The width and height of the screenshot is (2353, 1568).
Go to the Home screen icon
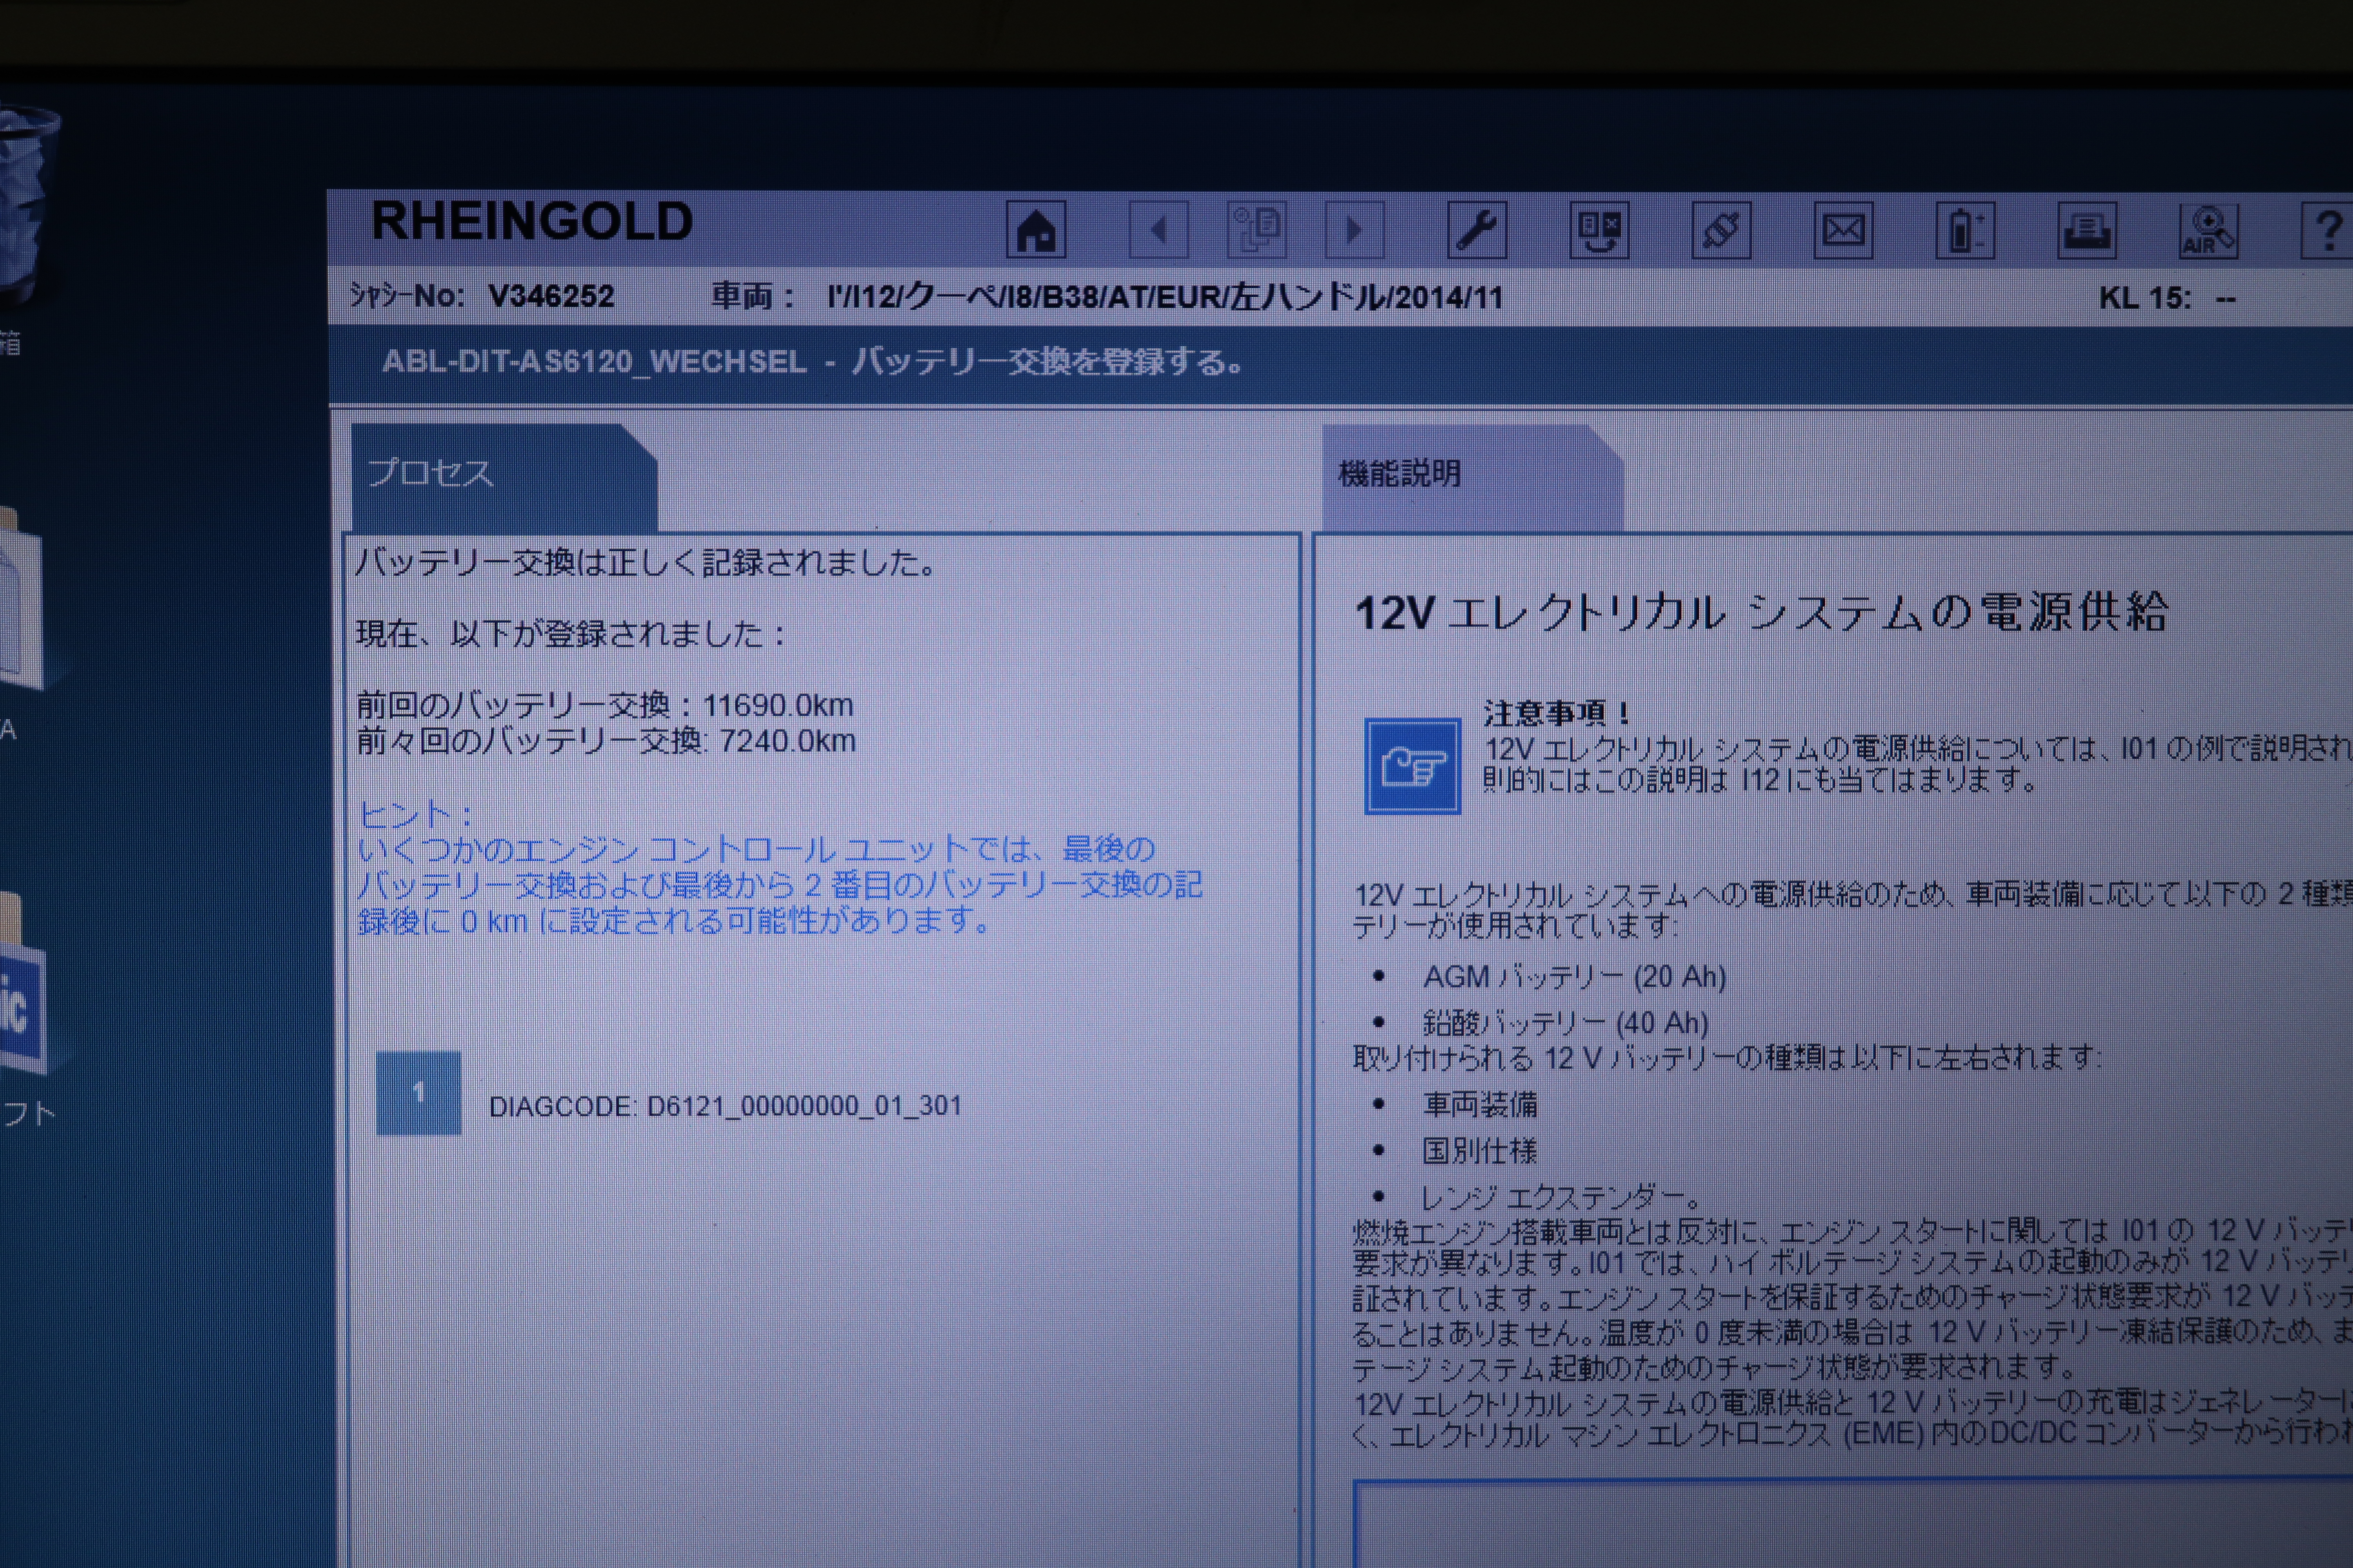(x=1035, y=230)
